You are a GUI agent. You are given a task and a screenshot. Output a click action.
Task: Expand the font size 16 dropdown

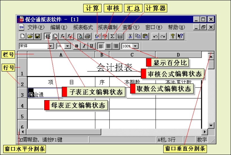[x=68, y=46]
